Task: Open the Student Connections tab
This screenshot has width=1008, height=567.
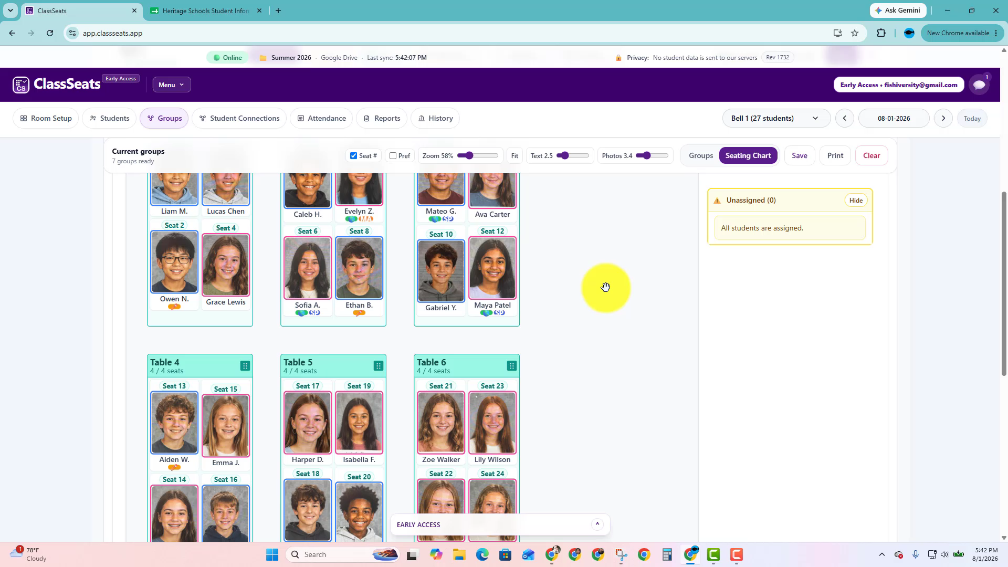Action: tap(239, 118)
